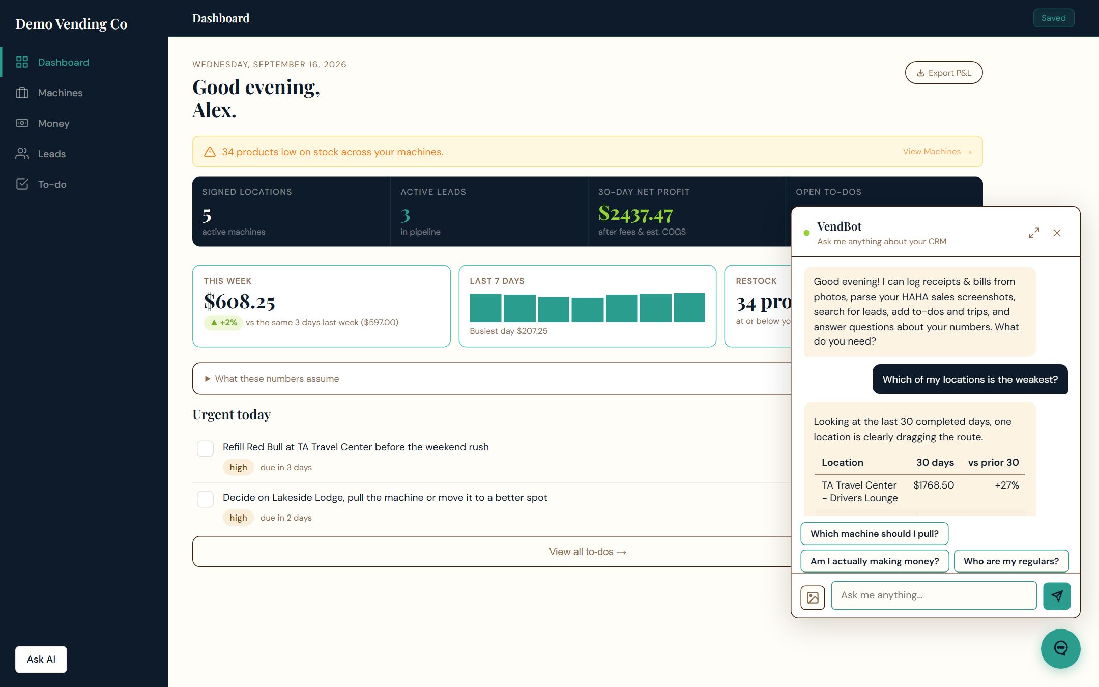Click the Dashboard grid icon

[22, 62]
